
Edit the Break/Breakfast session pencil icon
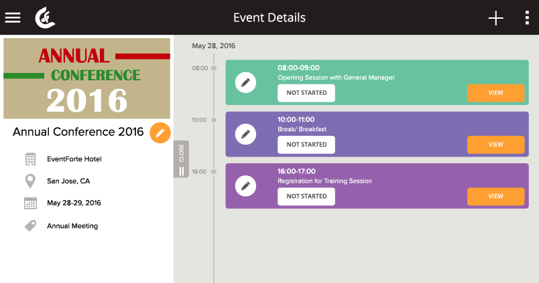[x=245, y=134]
